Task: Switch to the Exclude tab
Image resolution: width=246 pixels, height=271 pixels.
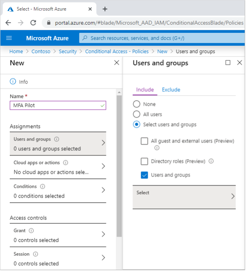Action: coord(171,90)
